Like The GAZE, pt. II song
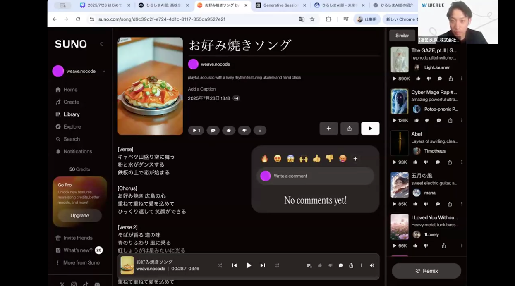 [418, 79]
